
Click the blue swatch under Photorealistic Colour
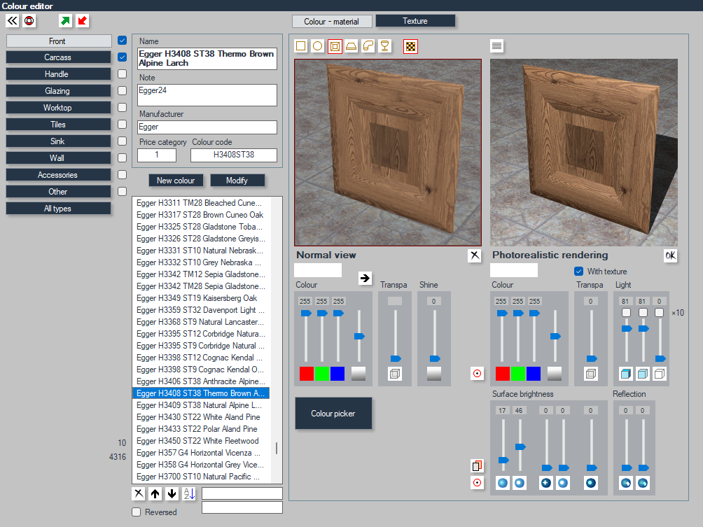[534, 374]
